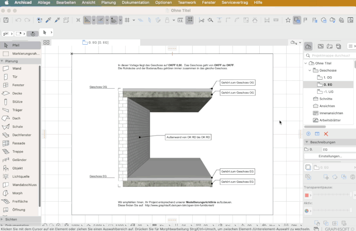Toggle the grid snap icon in toolbar
The image size is (356, 231).
tap(127, 20)
